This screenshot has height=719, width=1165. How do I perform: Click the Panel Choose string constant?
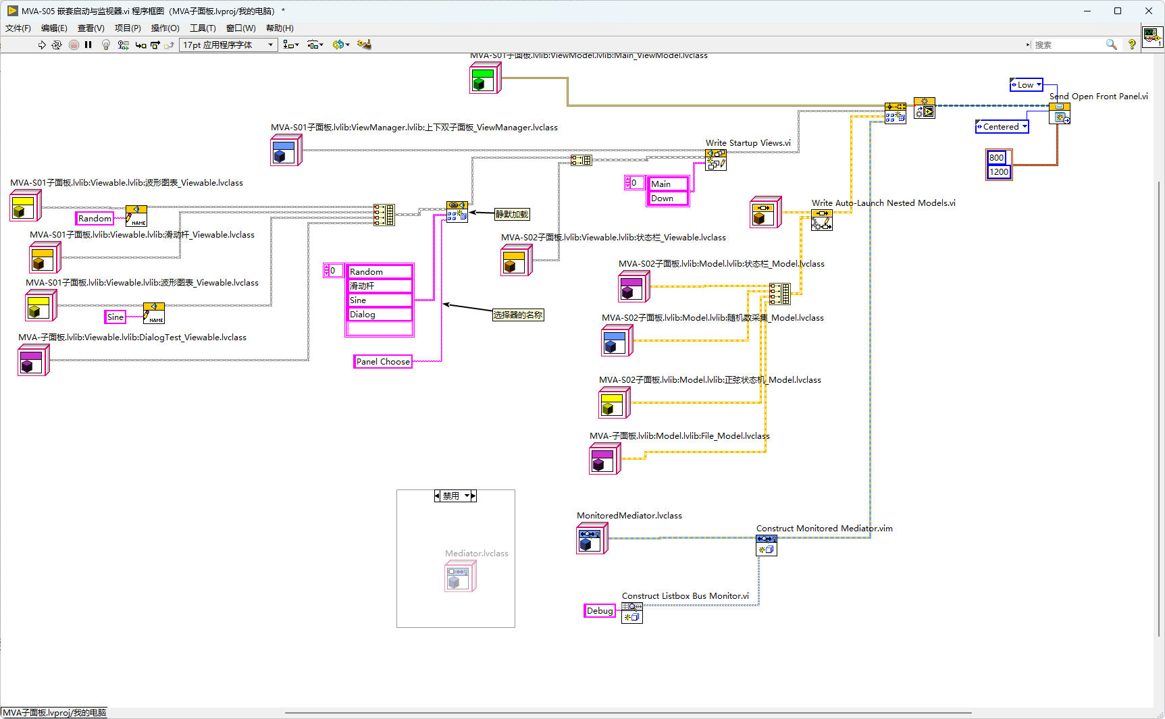[383, 361]
